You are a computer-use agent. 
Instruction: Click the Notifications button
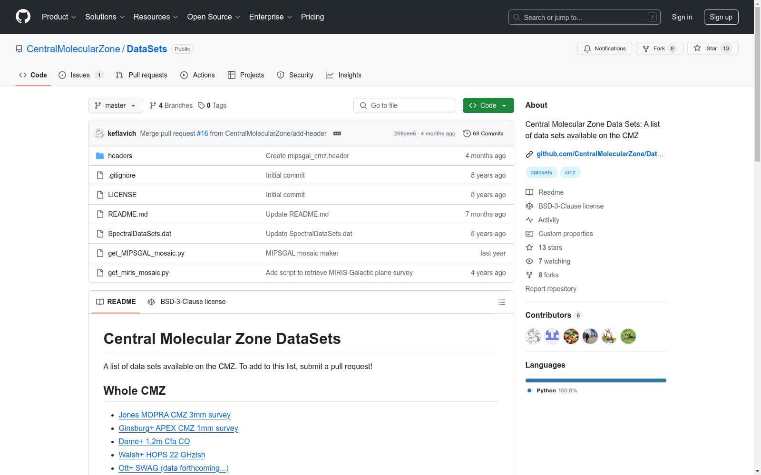tap(605, 48)
